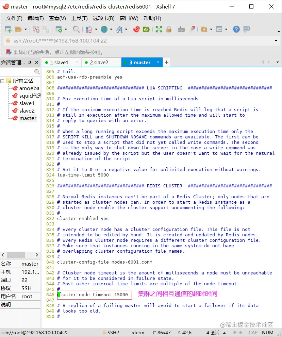
Task: Click the New session toolbar icon
Action: tap(8, 29)
